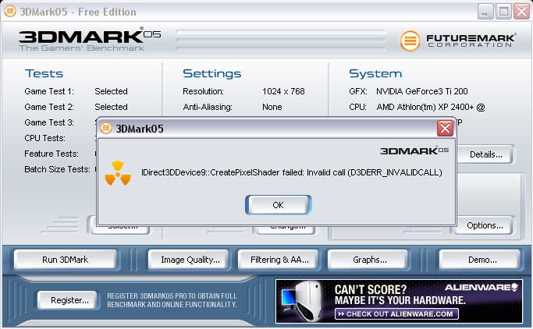Screen dimensions: 533x329
Task: Minimize the 3DMark05 main window
Action: 485,12
